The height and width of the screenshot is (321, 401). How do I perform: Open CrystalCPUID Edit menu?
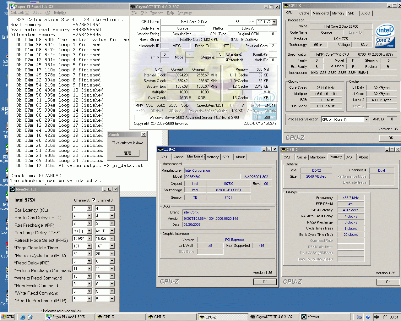[x=144, y=13]
